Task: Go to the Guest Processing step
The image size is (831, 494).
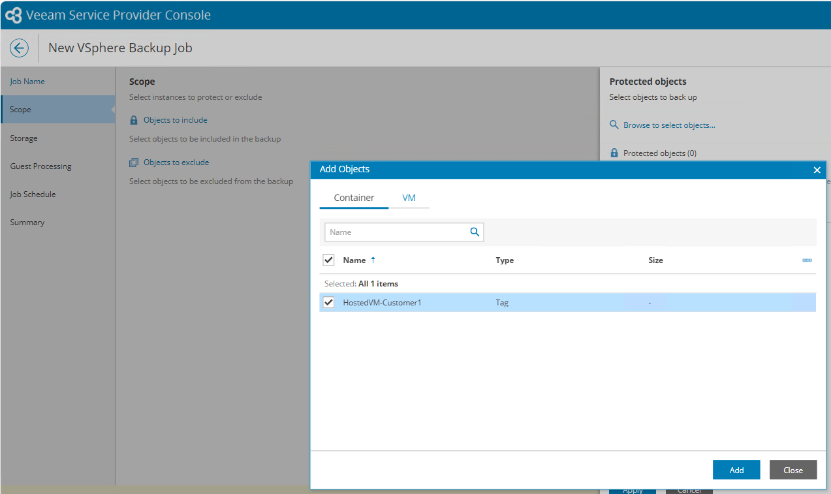Action: tap(40, 166)
